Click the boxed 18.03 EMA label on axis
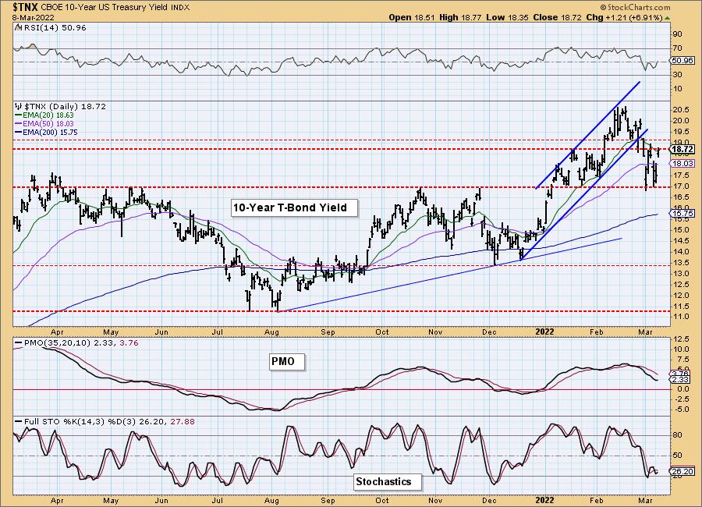The height and width of the screenshot is (507, 702). [x=682, y=164]
